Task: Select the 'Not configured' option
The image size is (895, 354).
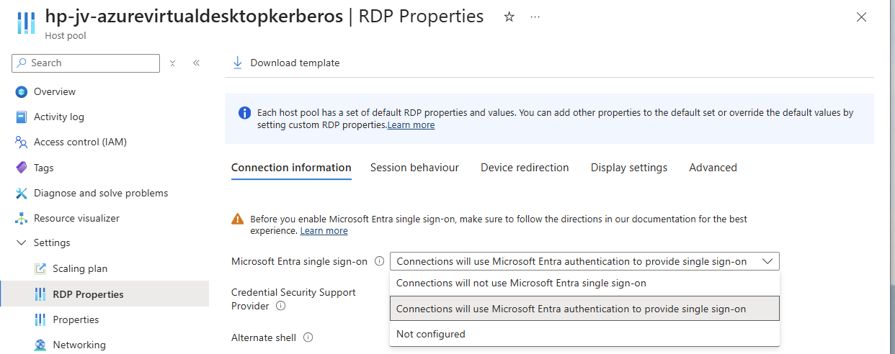Action: click(x=431, y=334)
